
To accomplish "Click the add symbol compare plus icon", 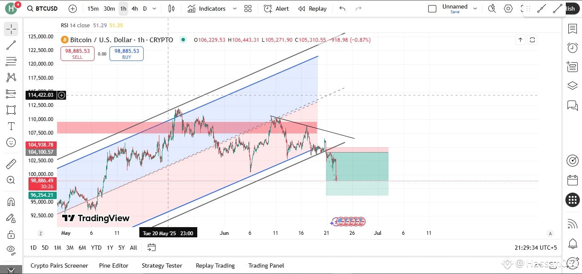I will point(73,9).
